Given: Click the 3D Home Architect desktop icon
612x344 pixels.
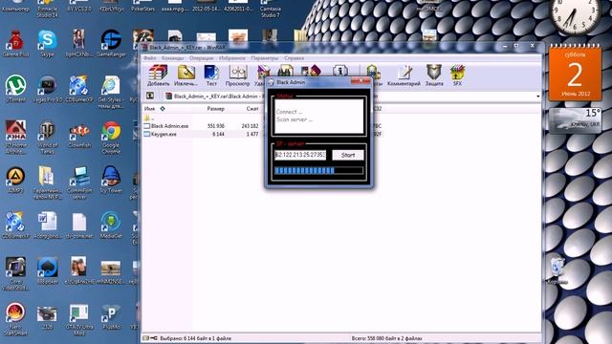Looking at the screenshot, I should coord(15,138).
